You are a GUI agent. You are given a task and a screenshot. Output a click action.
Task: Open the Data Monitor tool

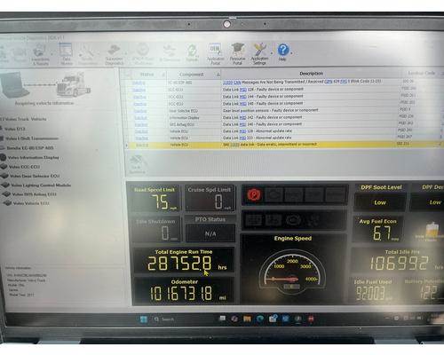66,54
